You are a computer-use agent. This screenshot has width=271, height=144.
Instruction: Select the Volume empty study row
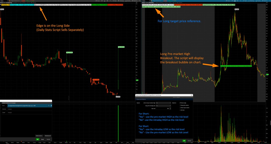pyautogui.click(x=27, y=109)
